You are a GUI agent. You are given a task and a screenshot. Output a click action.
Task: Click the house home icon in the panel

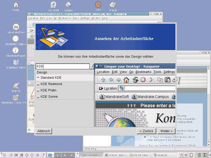(32, 155)
